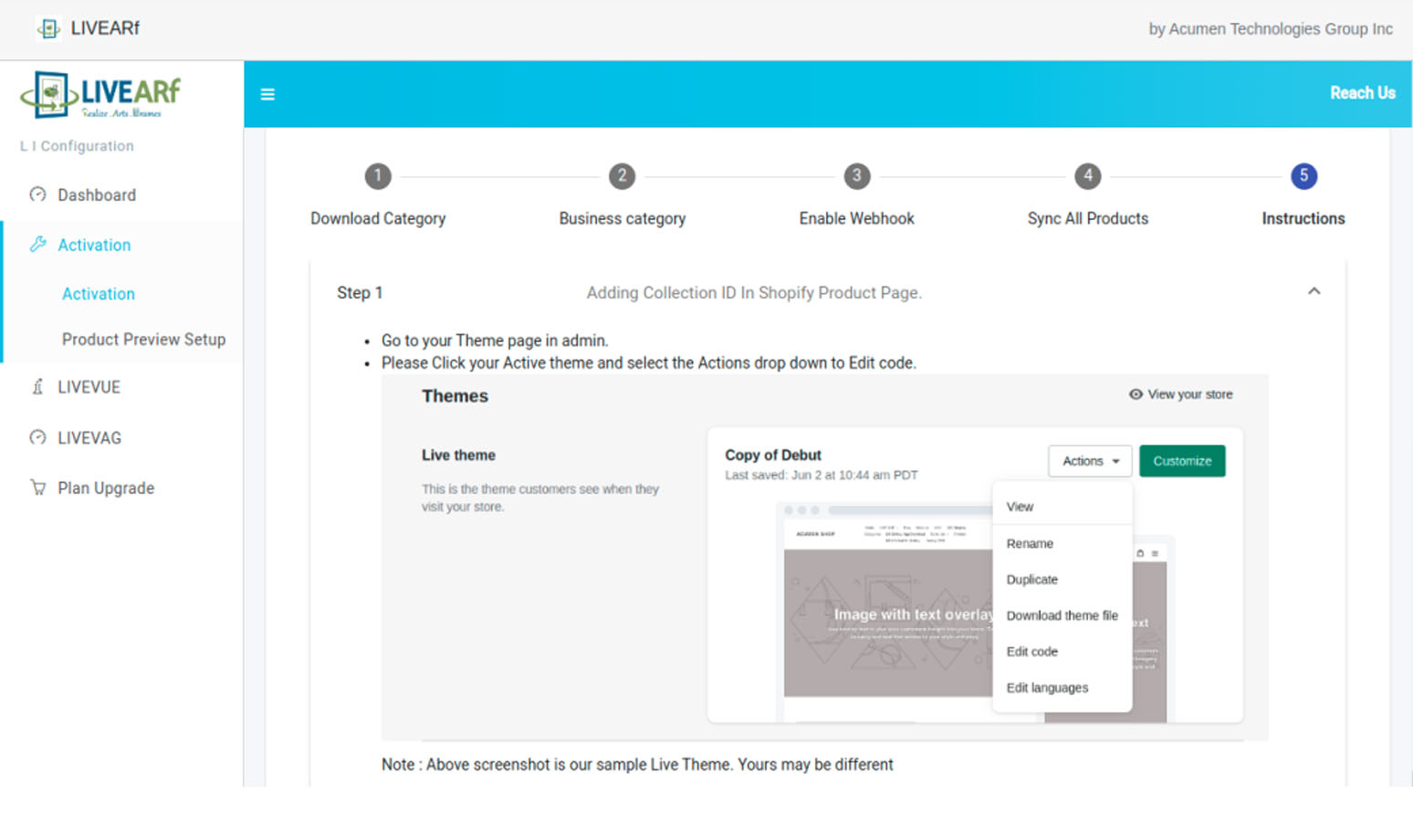Click 'Adding Collection ID In Shopify Product Page.' text

coord(754,293)
